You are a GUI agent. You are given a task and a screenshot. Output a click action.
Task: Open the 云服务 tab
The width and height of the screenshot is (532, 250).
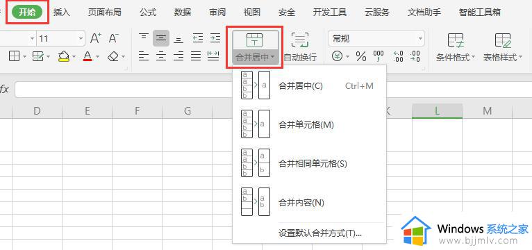click(377, 12)
